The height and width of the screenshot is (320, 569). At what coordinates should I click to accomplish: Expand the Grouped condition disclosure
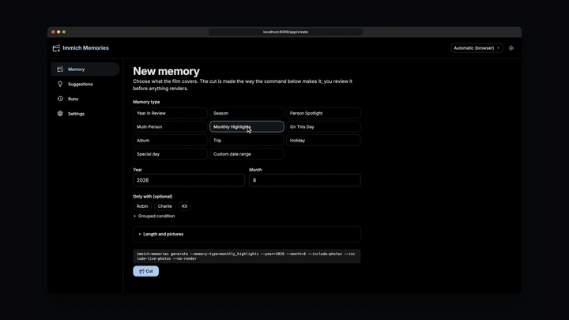pyautogui.click(x=154, y=216)
